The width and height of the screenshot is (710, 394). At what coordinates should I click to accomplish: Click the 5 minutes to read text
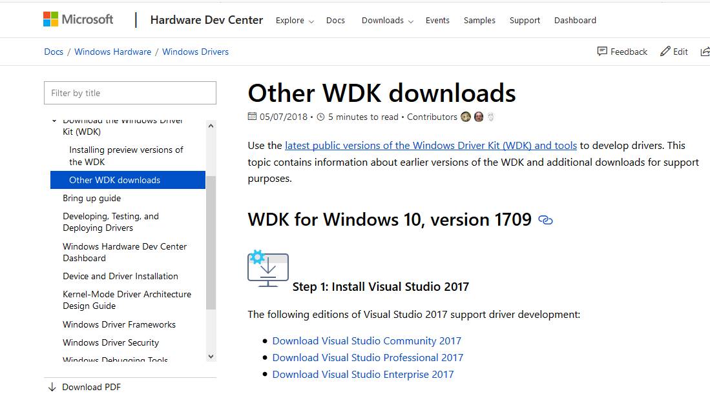tap(363, 117)
